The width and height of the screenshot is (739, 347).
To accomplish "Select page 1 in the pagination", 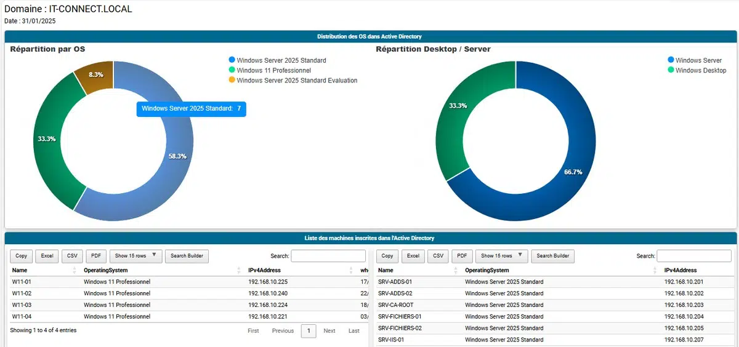I will [308, 331].
